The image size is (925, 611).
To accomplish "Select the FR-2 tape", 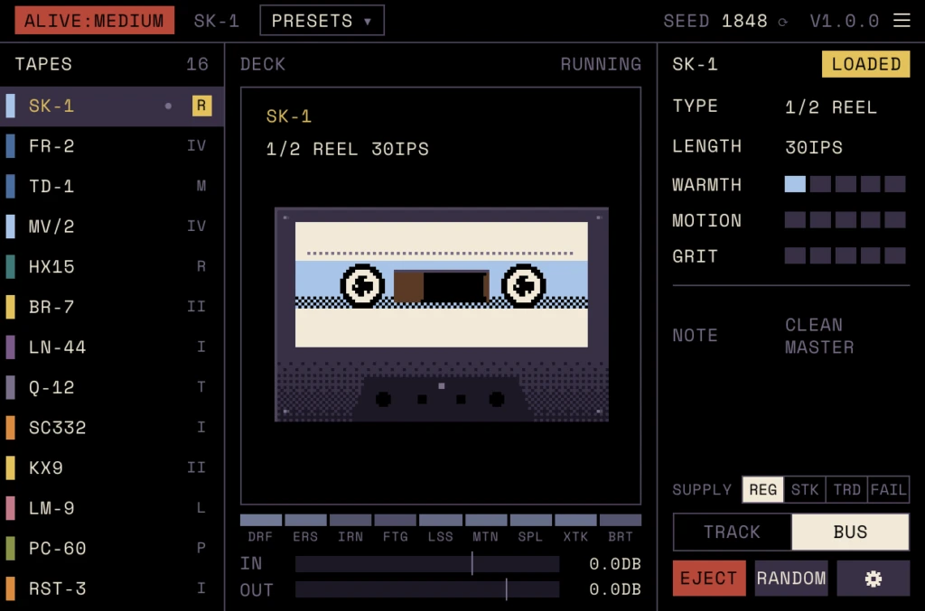I will tap(112, 146).
